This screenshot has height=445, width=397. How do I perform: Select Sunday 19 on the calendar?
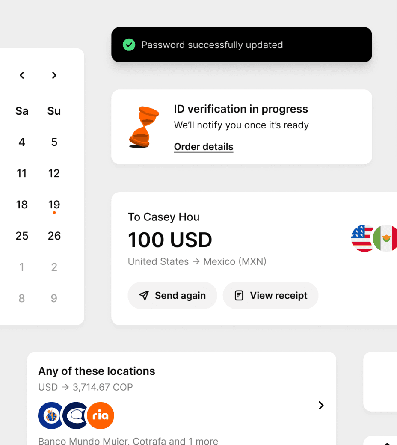[54, 205]
